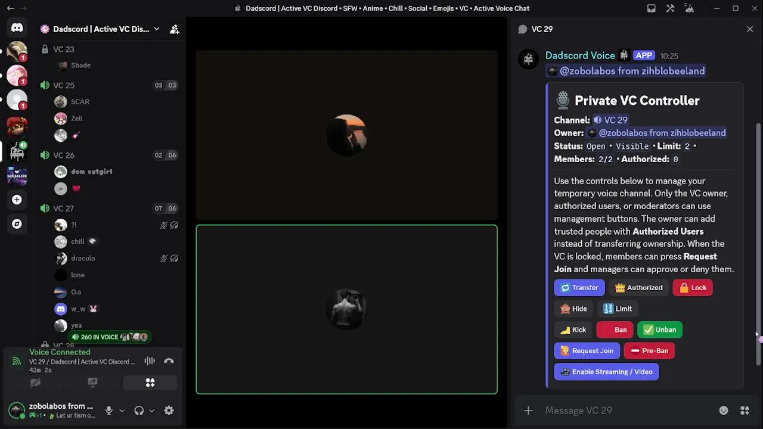This screenshot has height=429, width=763.
Task: Click the Dadscord Voice bot name
Action: click(580, 55)
